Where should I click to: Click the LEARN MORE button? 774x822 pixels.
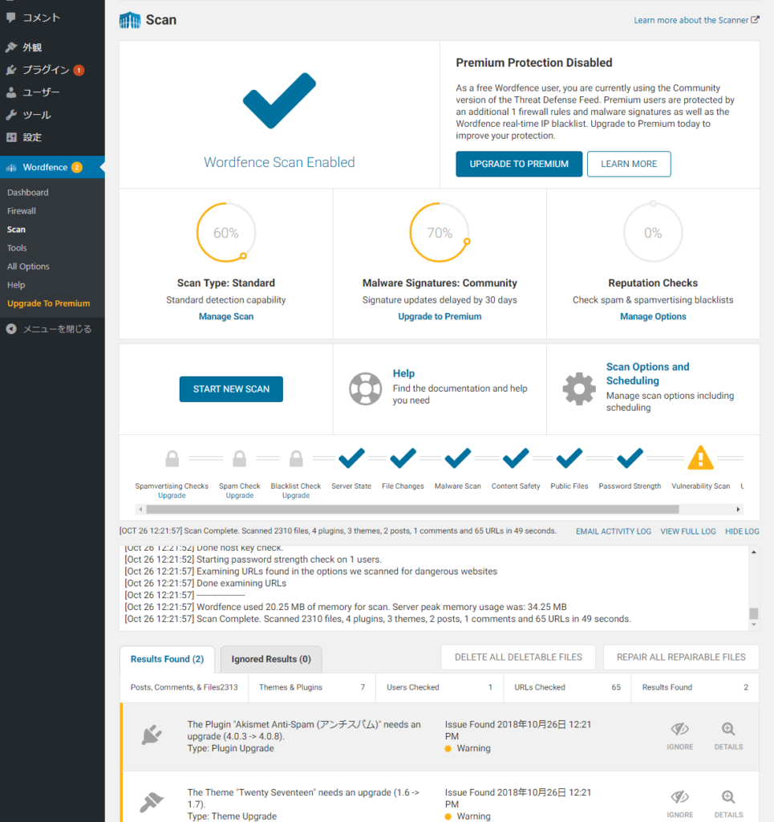[x=629, y=164]
